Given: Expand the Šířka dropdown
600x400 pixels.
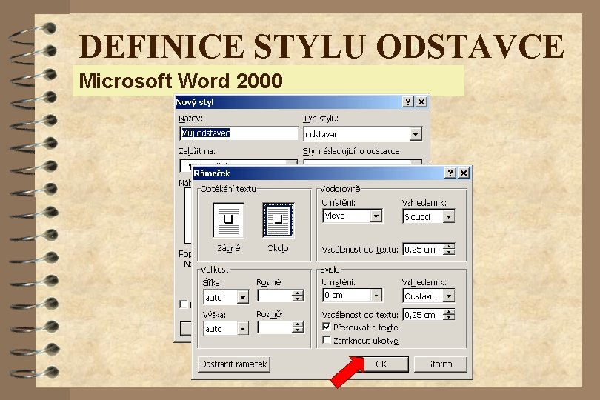Looking at the screenshot, I should pyautogui.click(x=243, y=297).
